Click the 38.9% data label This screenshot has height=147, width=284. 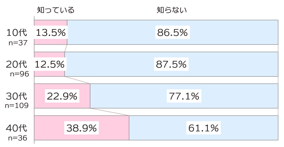(81, 128)
